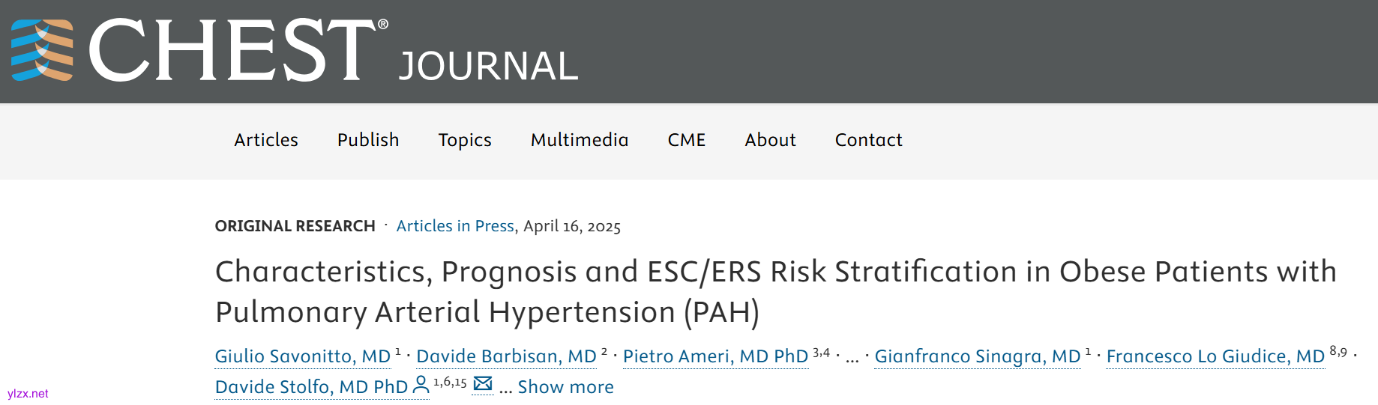Expand author list with Show more
Image resolution: width=1378 pixels, height=405 pixels.
click(565, 387)
